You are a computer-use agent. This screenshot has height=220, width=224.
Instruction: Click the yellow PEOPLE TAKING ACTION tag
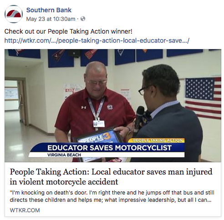(157, 140)
